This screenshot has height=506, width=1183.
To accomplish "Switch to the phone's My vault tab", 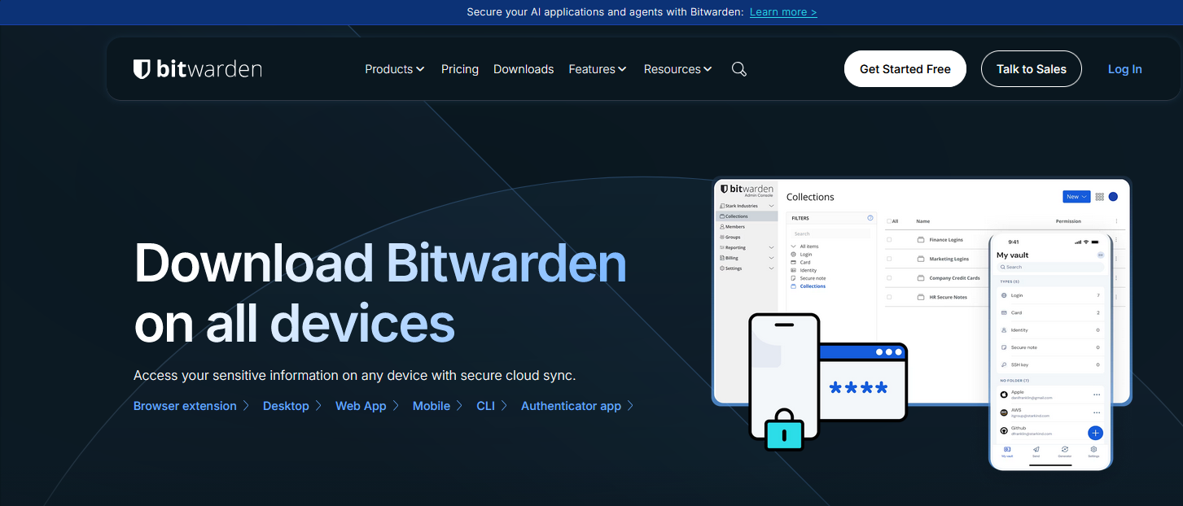I will click(x=1007, y=451).
